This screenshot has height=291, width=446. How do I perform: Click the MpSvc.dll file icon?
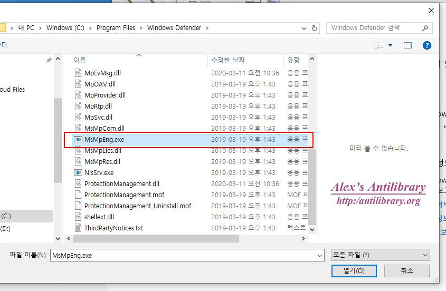tap(78, 118)
